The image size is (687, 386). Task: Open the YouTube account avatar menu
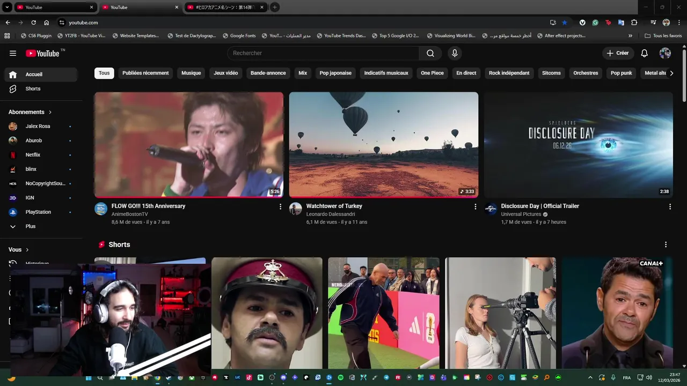(x=665, y=53)
